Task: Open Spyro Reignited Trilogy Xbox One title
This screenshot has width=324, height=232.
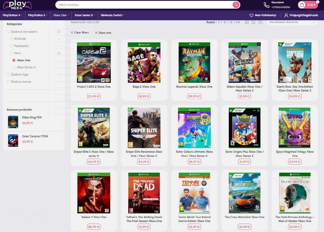Action: [x=295, y=154]
